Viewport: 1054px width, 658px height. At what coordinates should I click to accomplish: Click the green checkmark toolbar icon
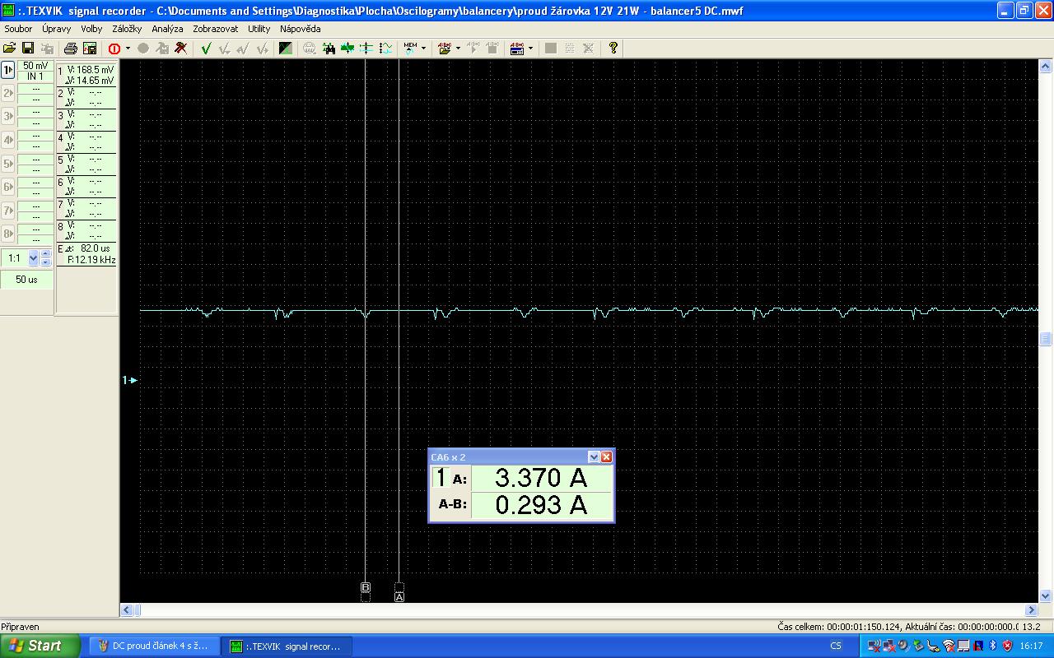(206, 49)
